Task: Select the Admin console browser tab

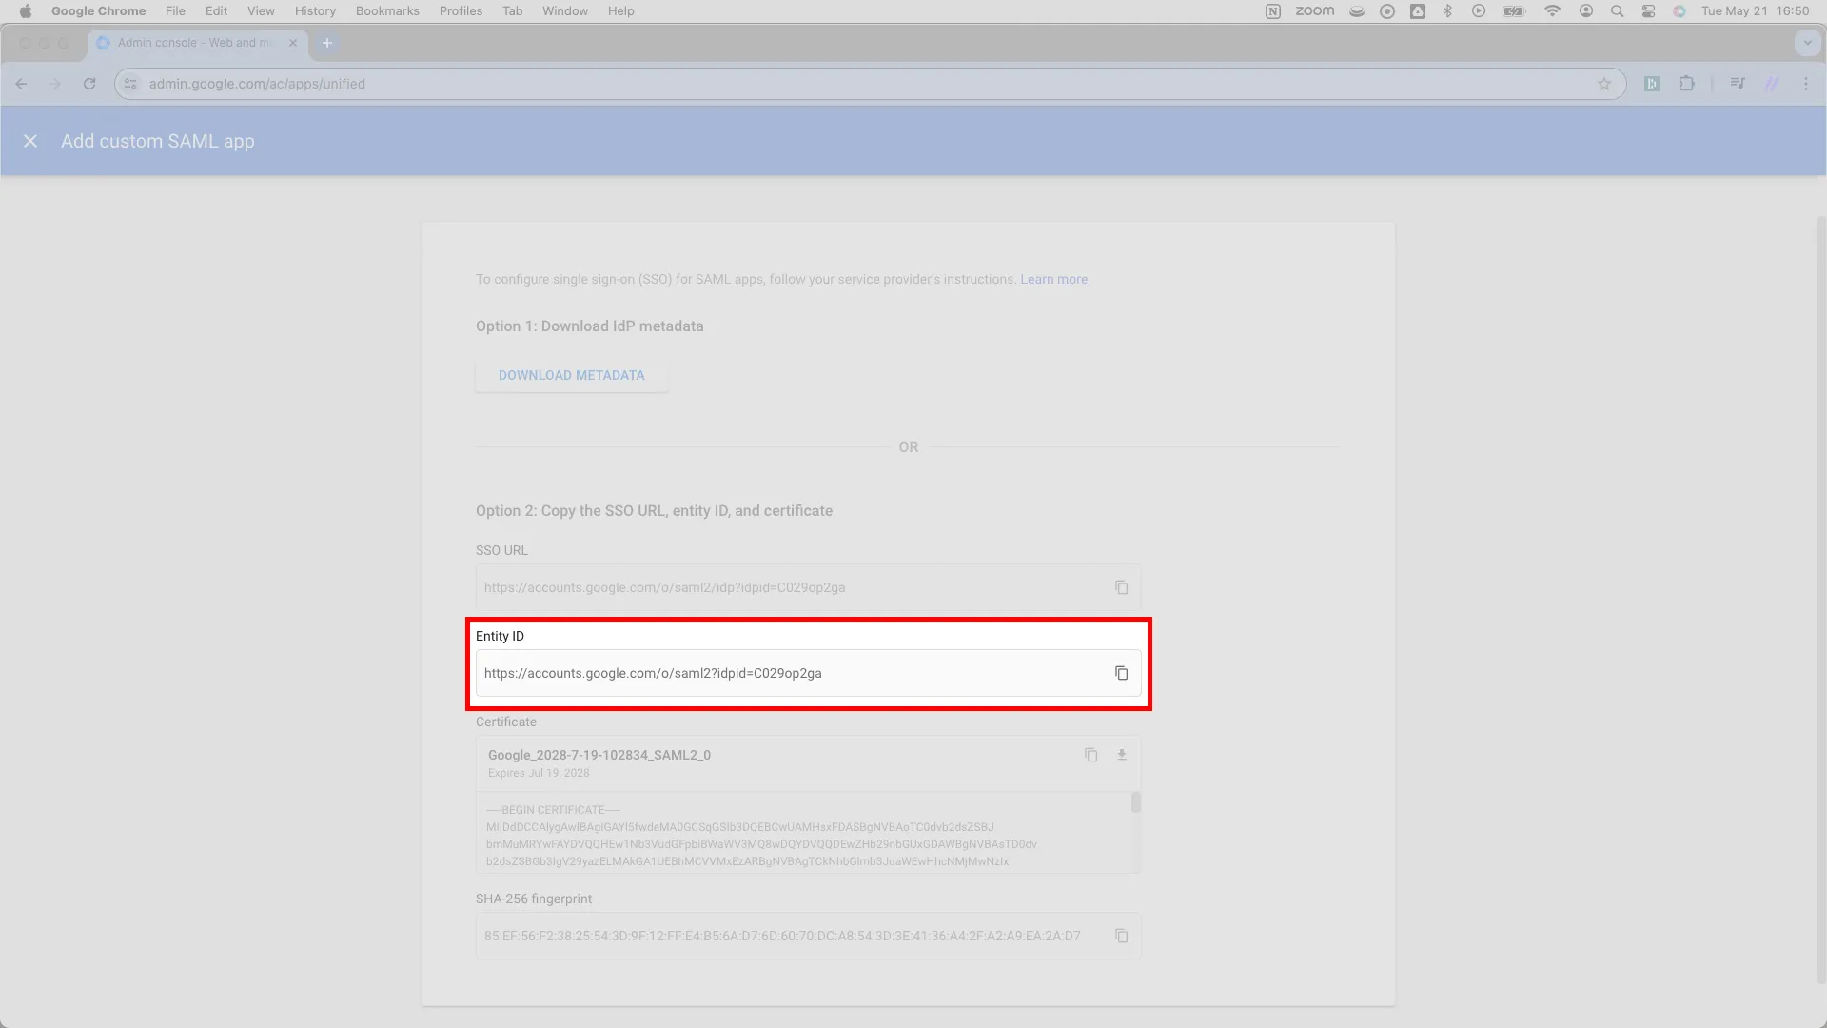Action: tap(197, 43)
